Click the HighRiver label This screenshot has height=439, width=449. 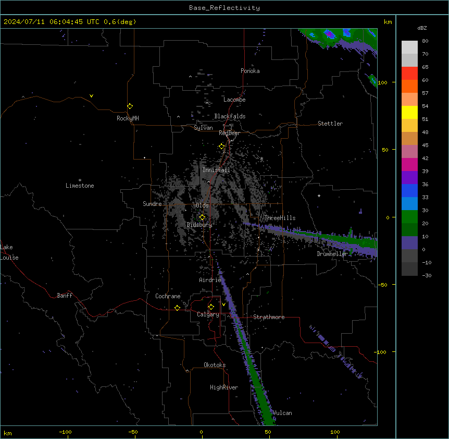(x=224, y=387)
